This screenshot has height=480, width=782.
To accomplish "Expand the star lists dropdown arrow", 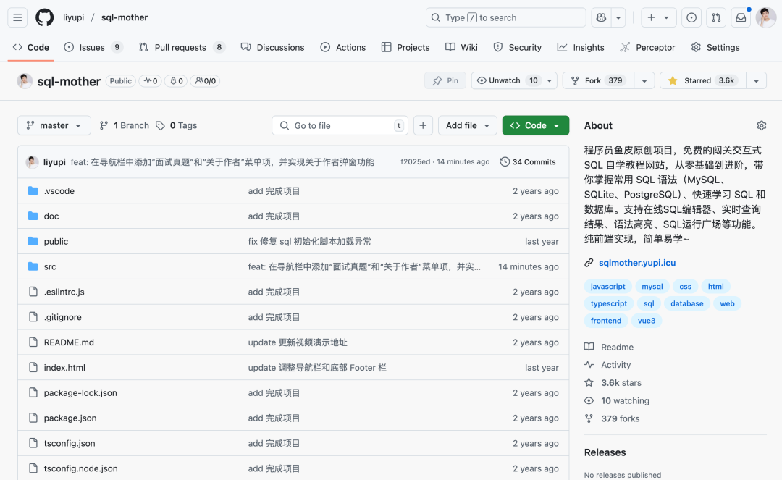I will (x=756, y=81).
